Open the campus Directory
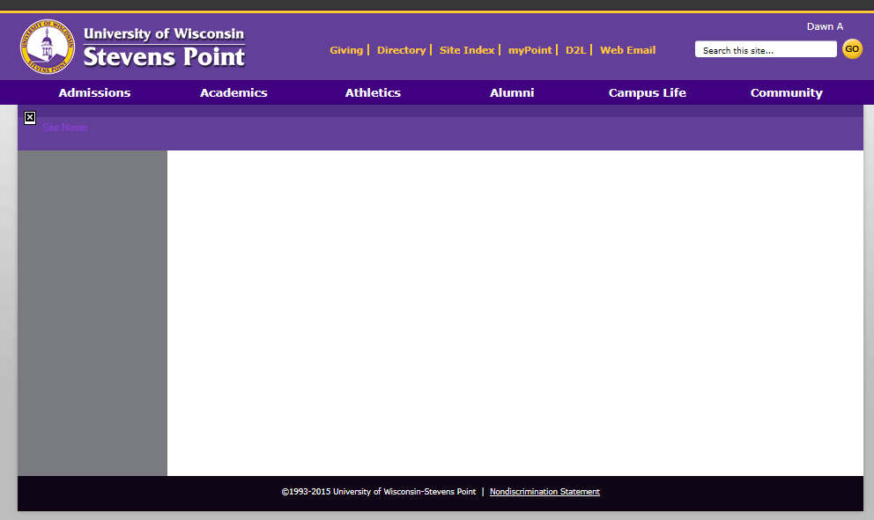Viewport: 874px width, 520px height. (402, 50)
